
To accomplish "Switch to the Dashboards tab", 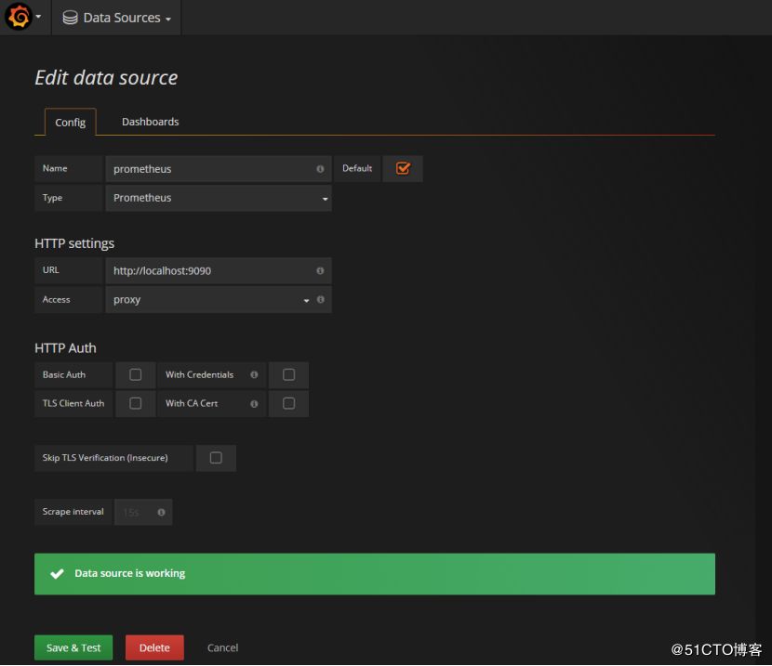I will tap(150, 122).
